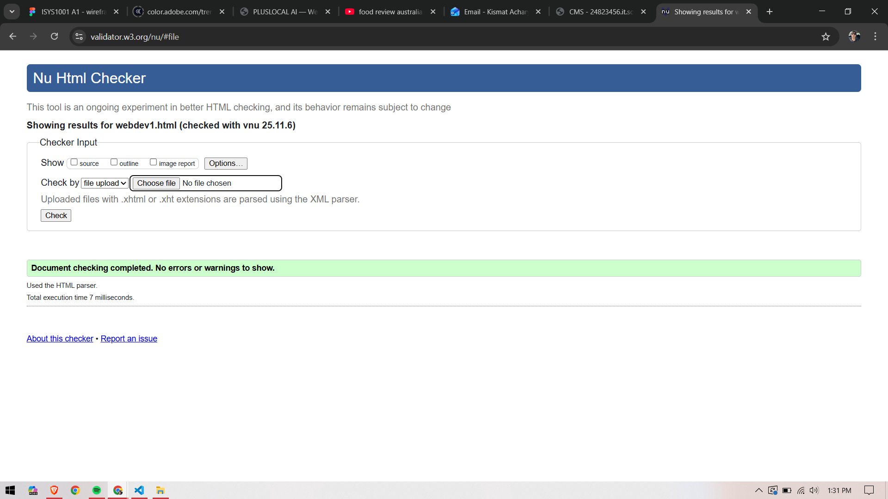Enable the image report checkbox
This screenshot has width=888, height=499.
pos(153,162)
